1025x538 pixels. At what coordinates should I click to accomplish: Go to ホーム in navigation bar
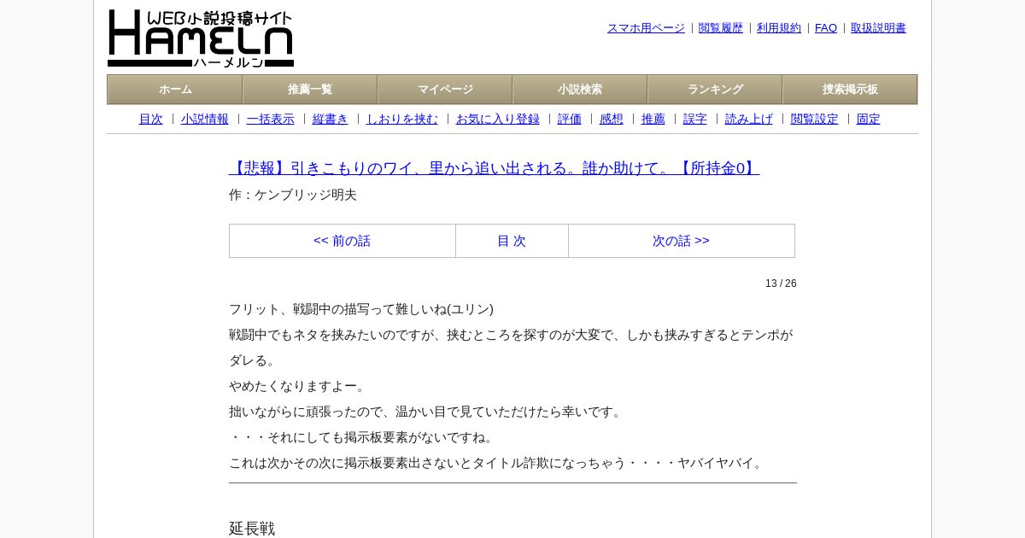point(175,90)
